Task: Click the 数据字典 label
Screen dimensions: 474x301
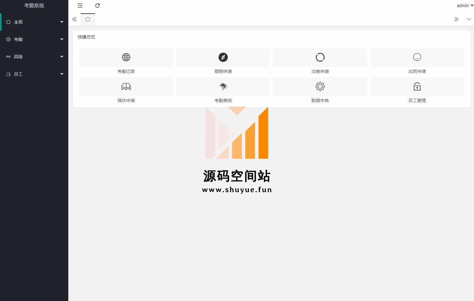Action: click(x=320, y=100)
